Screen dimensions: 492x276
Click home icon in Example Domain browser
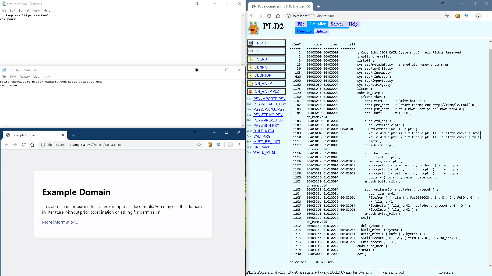(x=32, y=145)
